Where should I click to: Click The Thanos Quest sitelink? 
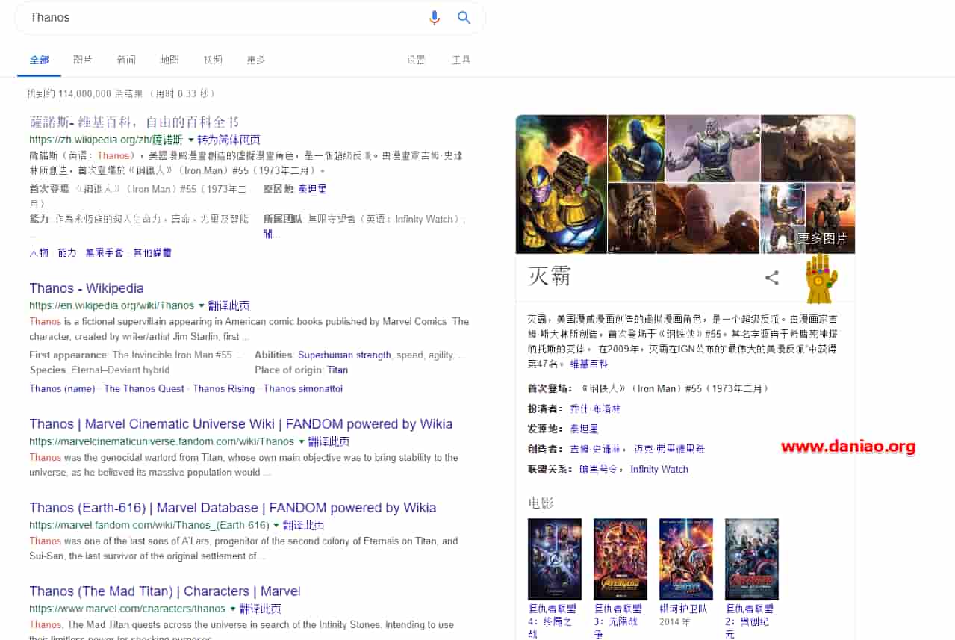[144, 388]
